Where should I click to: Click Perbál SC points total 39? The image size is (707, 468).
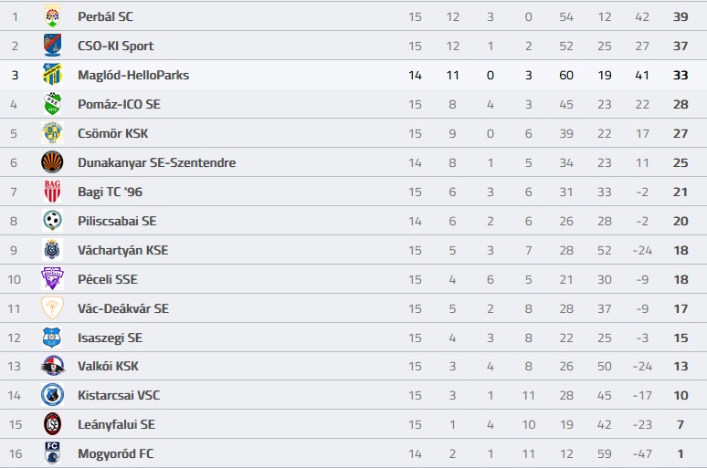tap(681, 16)
